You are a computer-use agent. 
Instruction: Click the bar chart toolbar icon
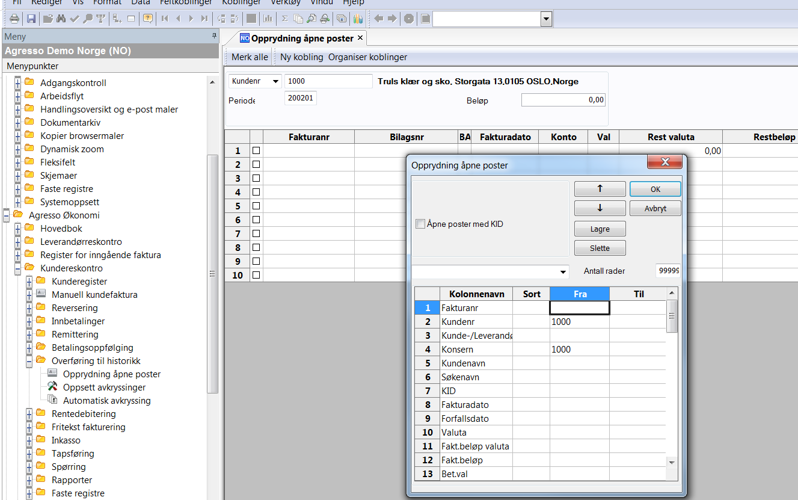[x=268, y=19]
